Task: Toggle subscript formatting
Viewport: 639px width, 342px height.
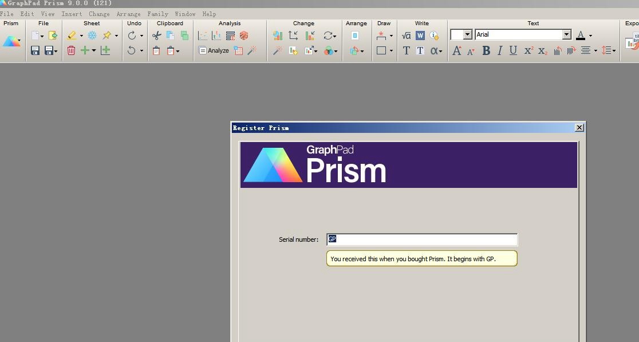Action: click(542, 50)
